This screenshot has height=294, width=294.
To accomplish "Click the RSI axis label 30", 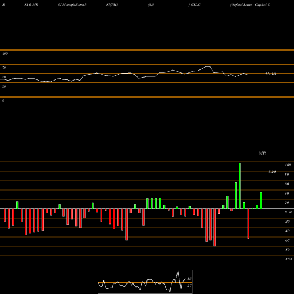I will tap(4, 86).
